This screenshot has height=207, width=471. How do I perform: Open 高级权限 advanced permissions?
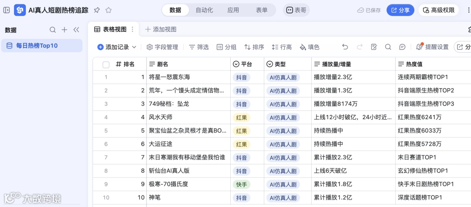(x=439, y=10)
